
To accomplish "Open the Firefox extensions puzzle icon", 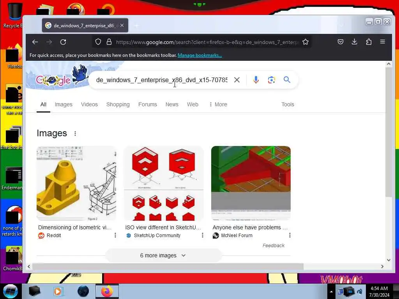I will click(369, 42).
